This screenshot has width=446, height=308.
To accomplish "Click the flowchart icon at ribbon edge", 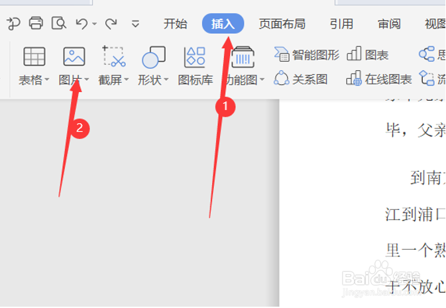I will pos(427,78).
